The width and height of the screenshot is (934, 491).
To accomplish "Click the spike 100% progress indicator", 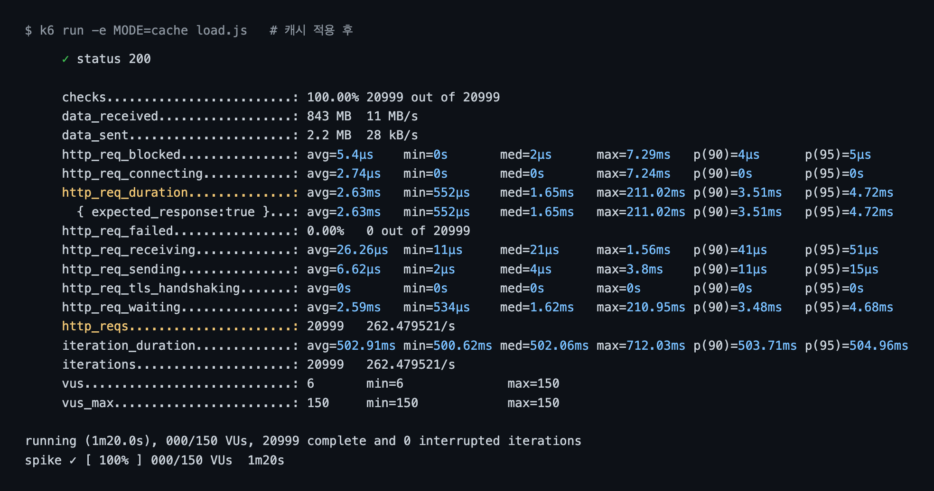I will 114,461.
